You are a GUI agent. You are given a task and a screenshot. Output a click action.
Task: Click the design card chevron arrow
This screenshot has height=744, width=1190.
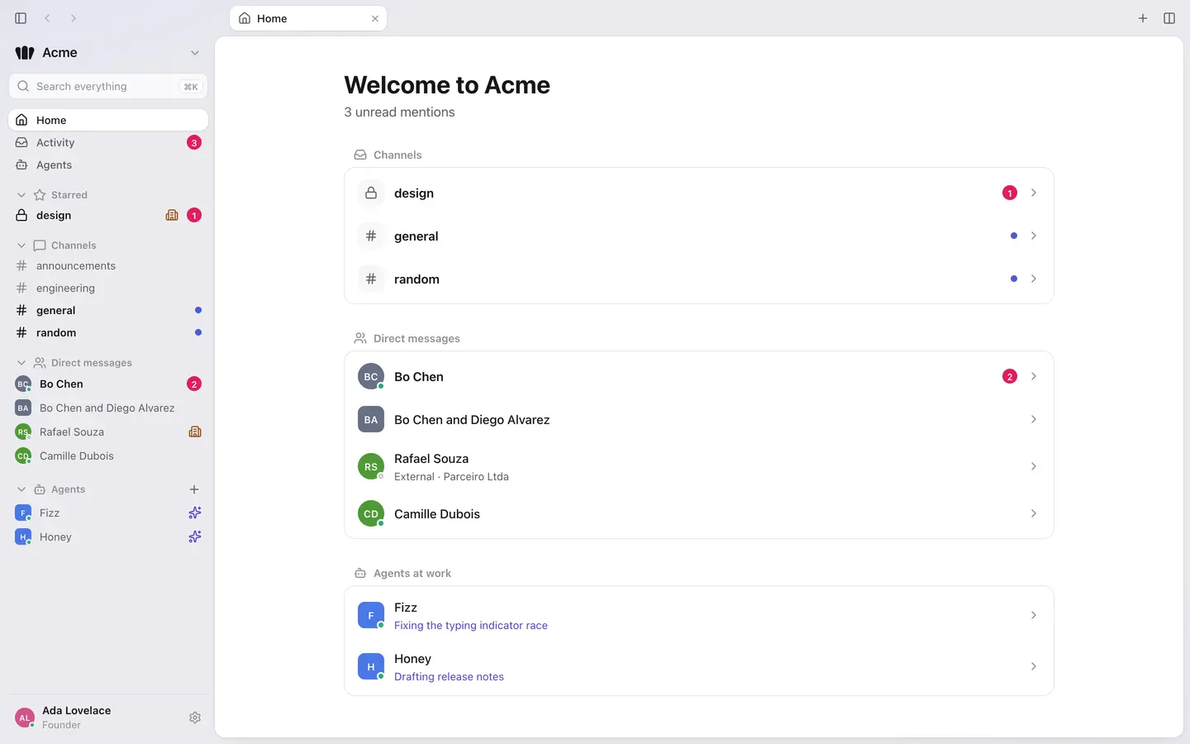pyautogui.click(x=1034, y=193)
